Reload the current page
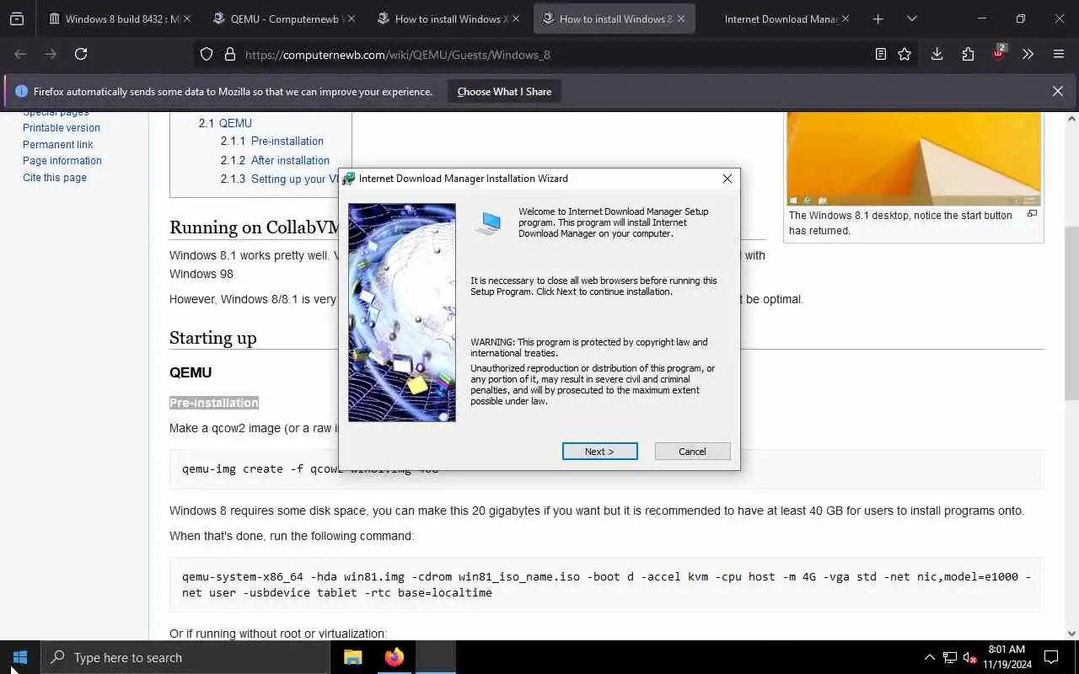This screenshot has height=674, width=1079. 81,54
